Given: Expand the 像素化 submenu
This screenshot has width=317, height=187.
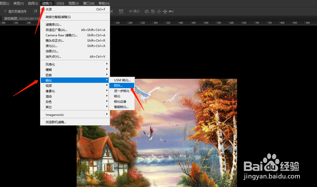Looking at the screenshot, I should coord(75,91).
